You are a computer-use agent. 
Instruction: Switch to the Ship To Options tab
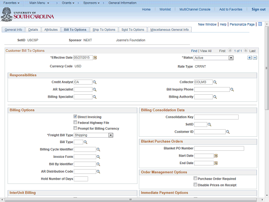click(x=104, y=30)
